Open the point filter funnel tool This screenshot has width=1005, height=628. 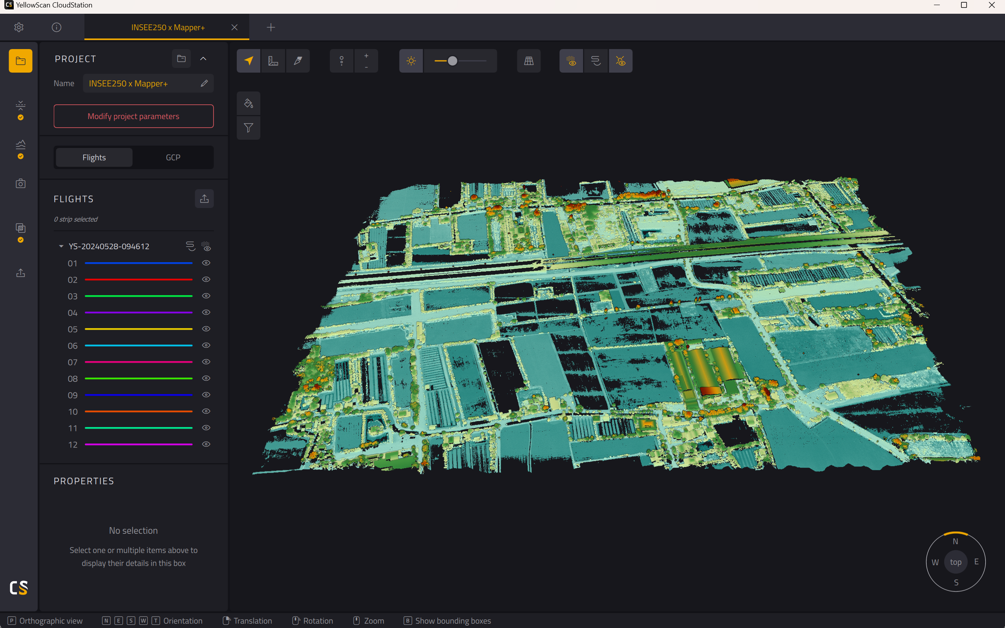249,128
